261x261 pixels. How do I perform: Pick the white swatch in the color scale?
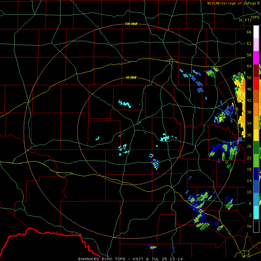pos(256,32)
